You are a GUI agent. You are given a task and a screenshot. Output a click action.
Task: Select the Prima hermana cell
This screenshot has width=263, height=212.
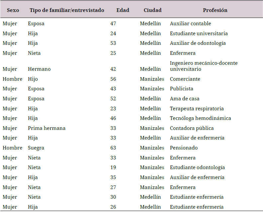tap(46, 128)
